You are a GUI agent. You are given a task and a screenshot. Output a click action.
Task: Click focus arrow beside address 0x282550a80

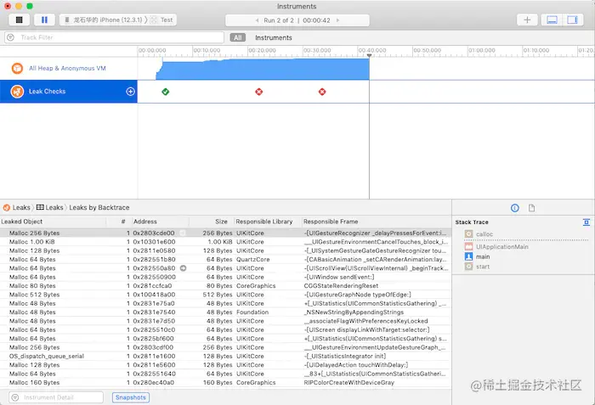click(x=184, y=268)
